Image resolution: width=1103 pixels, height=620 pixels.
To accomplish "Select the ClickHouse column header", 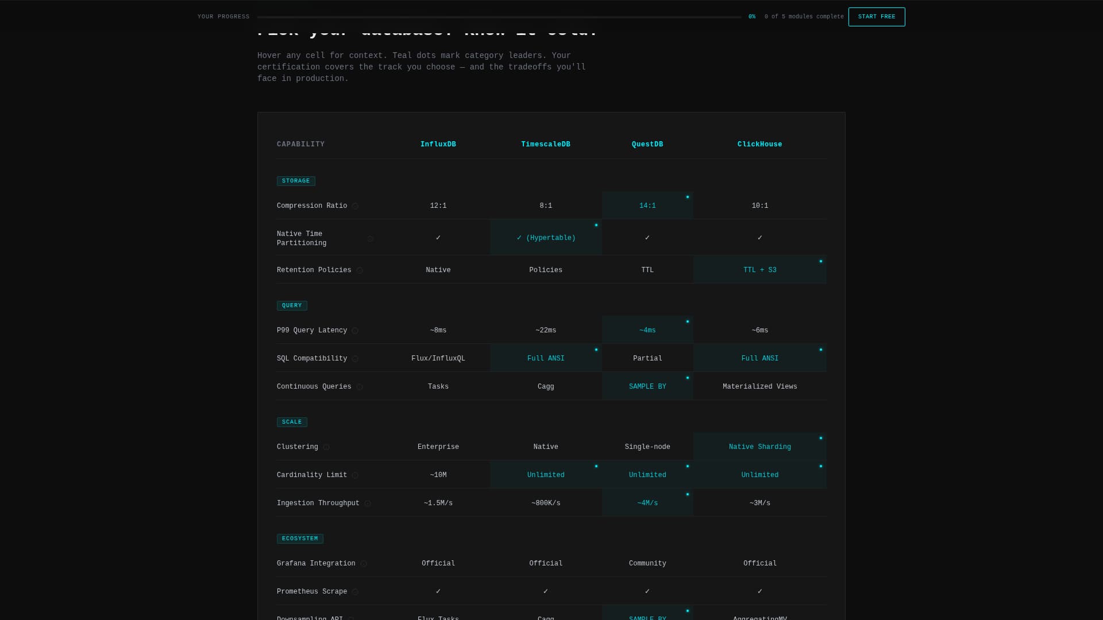I will click(759, 144).
